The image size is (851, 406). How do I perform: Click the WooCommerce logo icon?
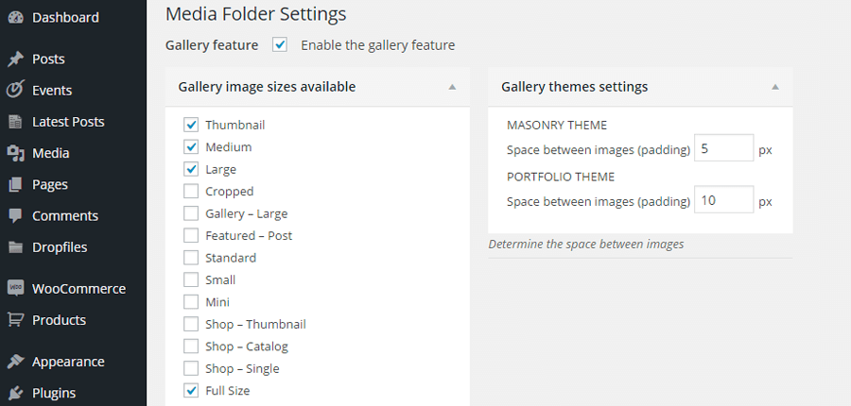click(16, 288)
